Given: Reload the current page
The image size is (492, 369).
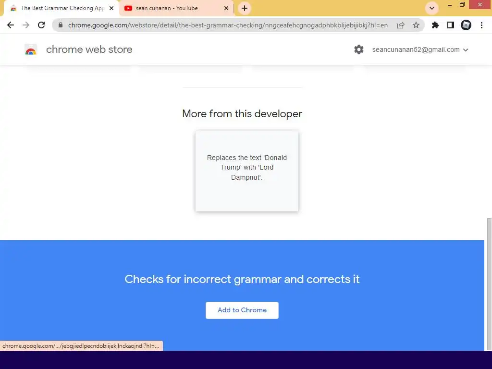Looking at the screenshot, I should pyautogui.click(x=41, y=25).
